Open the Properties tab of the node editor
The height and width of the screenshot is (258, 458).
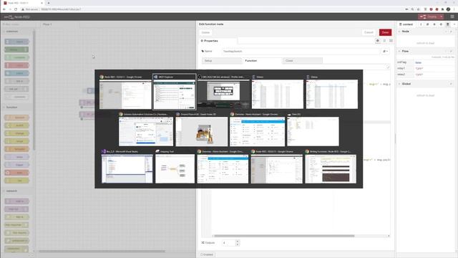[x=218, y=41]
